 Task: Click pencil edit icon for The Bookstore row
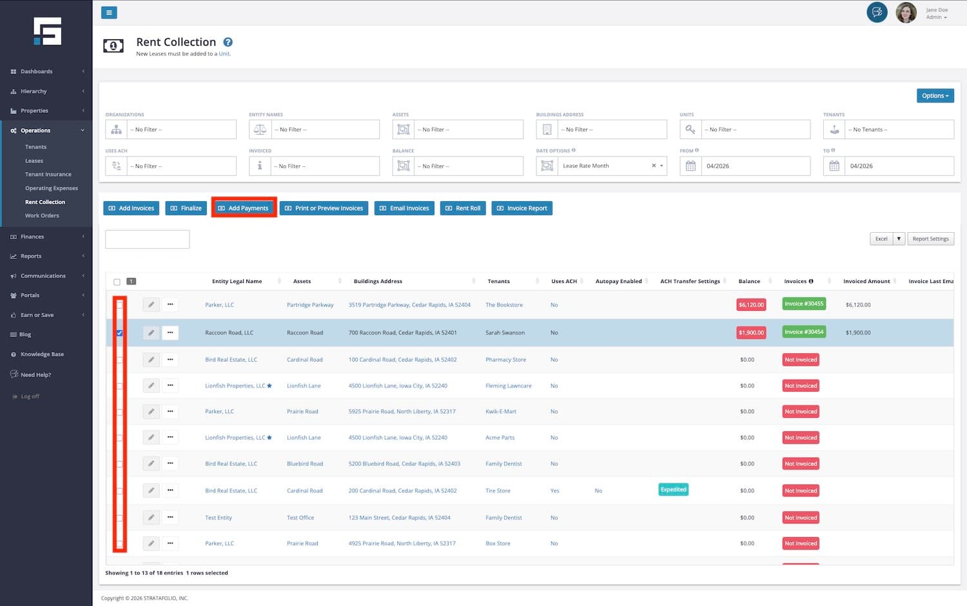click(x=151, y=304)
